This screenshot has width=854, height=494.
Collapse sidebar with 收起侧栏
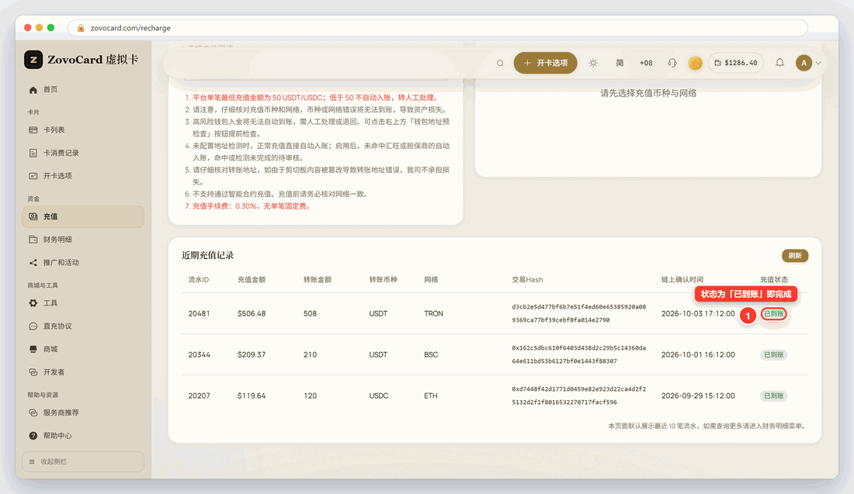pyautogui.click(x=83, y=461)
